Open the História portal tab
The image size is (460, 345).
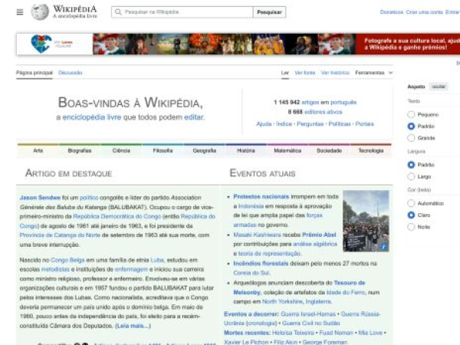point(246,150)
